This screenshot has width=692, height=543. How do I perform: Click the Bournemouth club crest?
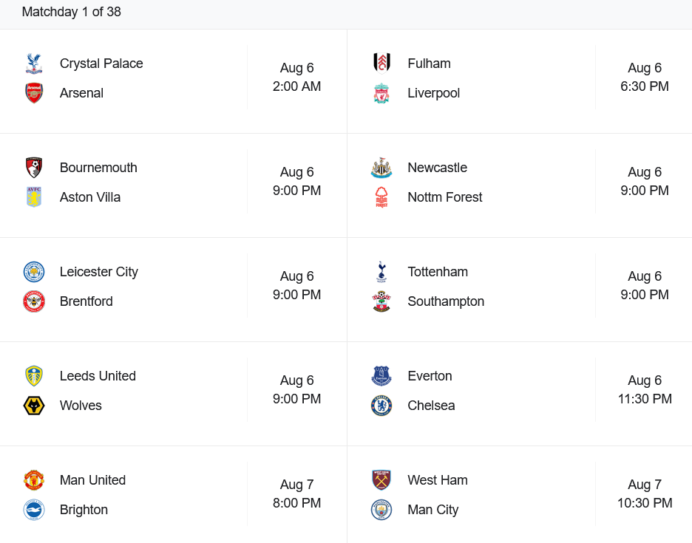coord(34,168)
